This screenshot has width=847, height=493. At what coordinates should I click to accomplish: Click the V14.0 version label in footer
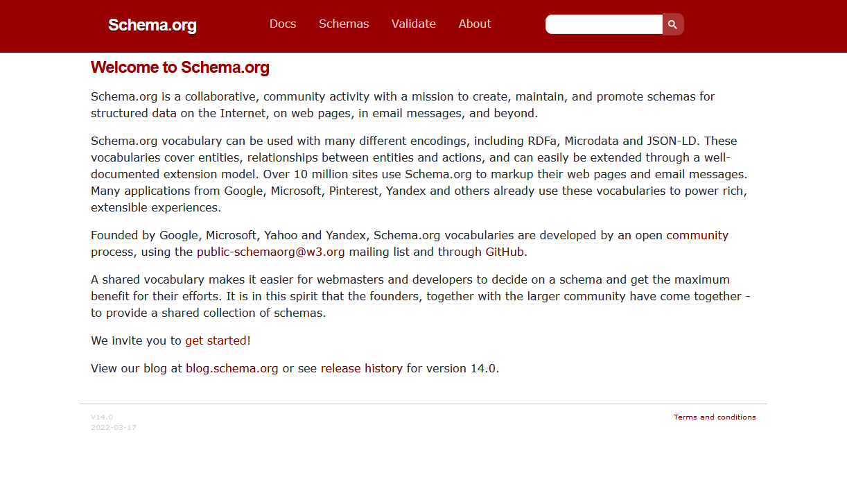click(x=102, y=417)
